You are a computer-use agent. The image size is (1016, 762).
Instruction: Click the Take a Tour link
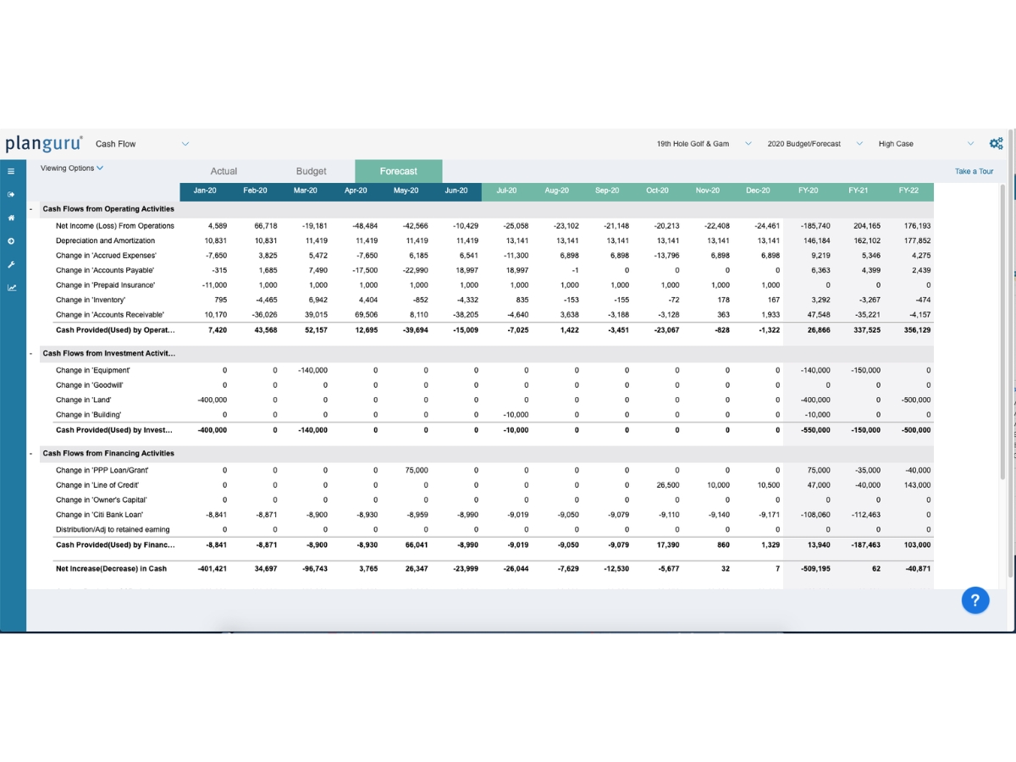(x=974, y=171)
